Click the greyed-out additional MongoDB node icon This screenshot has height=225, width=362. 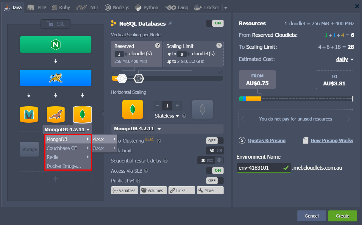[202, 109]
